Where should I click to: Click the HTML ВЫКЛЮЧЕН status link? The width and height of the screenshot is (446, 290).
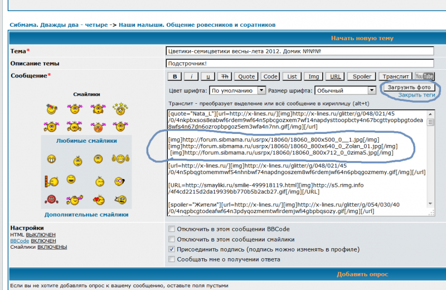click(x=41, y=235)
